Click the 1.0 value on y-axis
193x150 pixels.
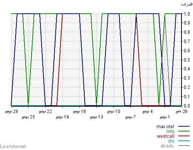tap(187, 14)
